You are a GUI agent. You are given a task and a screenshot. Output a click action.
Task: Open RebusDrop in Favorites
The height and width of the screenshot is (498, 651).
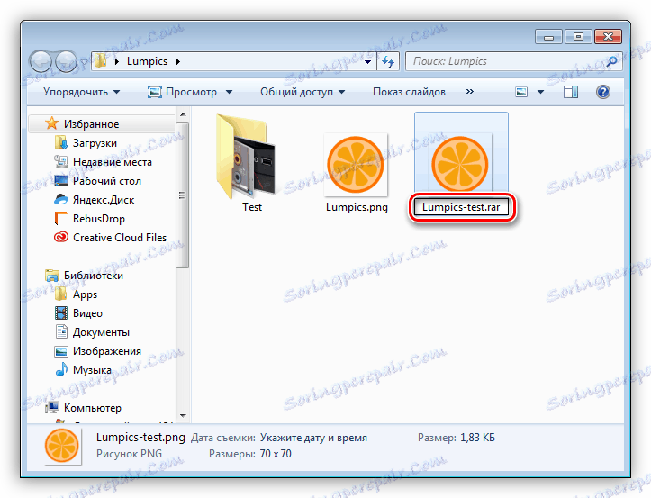tap(98, 219)
